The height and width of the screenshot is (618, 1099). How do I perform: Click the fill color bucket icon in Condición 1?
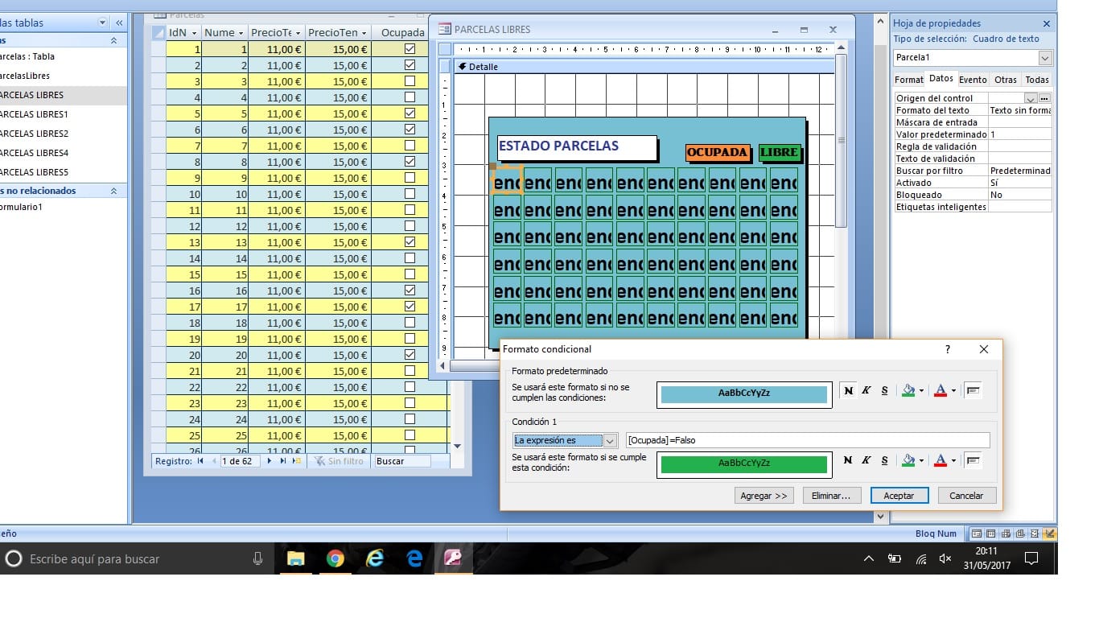pos(909,459)
